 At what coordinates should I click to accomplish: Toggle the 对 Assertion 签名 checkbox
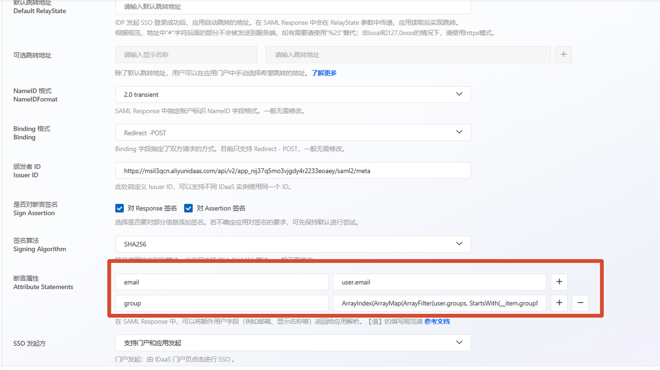188,208
